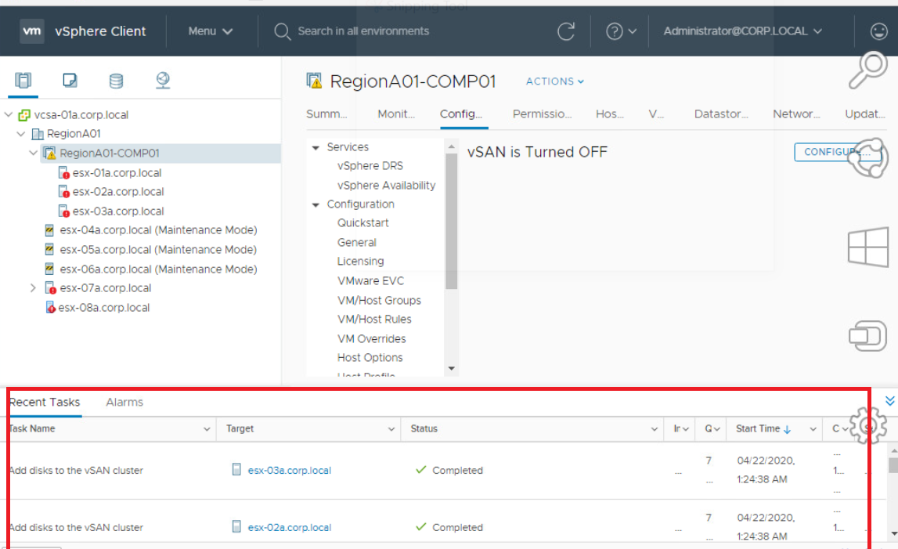Click the RegionA01-COMP01 cluster warning icon in tree
The height and width of the screenshot is (549, 898).
coord(50,154)
